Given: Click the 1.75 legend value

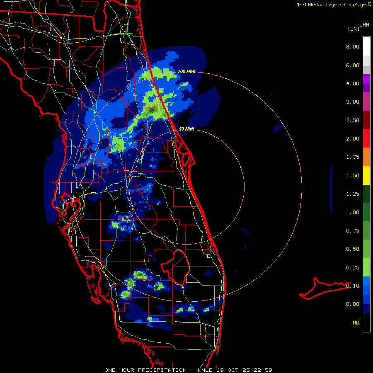Looking at the screenshot, I should [352, 157].
